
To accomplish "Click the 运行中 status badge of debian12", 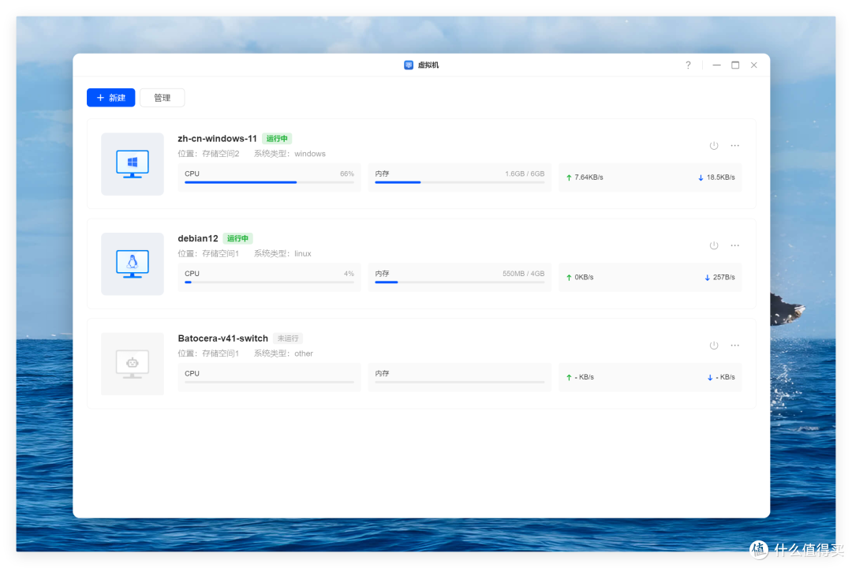I will coord(237,238).
